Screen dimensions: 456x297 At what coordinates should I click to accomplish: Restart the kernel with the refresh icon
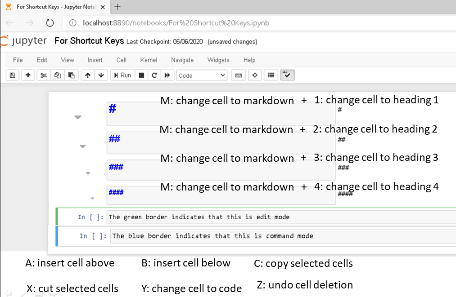(154, 75)
